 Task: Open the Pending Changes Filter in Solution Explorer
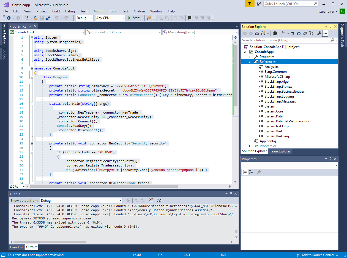click(284, 33)
